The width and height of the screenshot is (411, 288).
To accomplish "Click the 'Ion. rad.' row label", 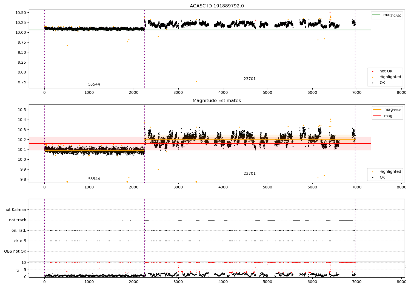I will (x=18, y=231).
